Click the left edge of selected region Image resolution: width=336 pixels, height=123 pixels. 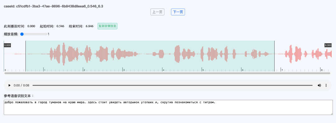pos(26,56)
